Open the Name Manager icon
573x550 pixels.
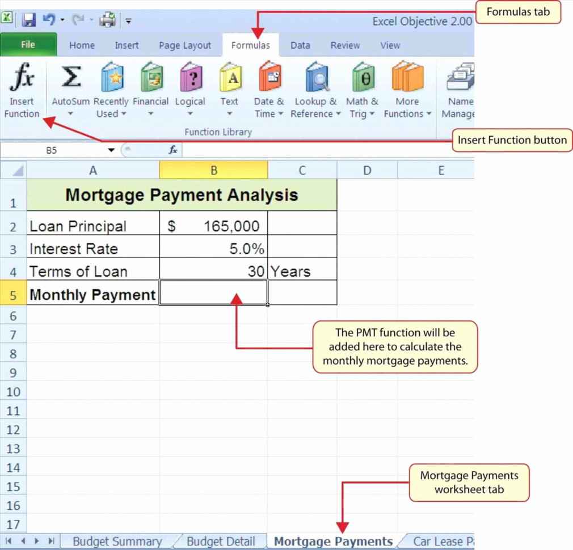pyautogui.click(x=460, y=77)
